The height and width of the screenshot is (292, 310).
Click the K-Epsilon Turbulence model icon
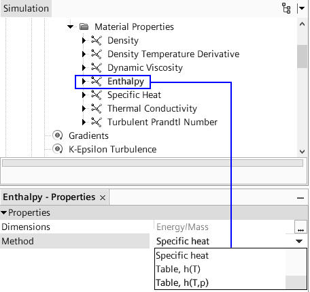[x=58, y=149]
